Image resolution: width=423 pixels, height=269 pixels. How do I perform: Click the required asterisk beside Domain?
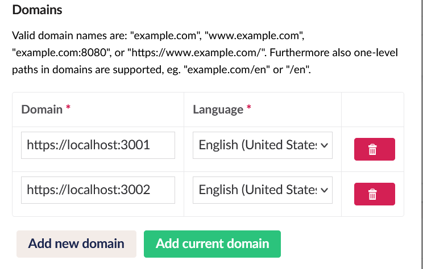[68, 108]
